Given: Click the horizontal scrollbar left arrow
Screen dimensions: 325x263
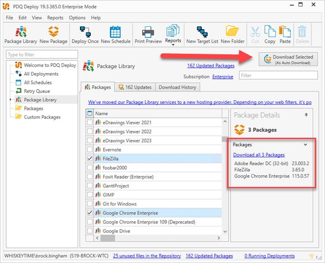Looking at the screenshot, I should coord(97,238).
